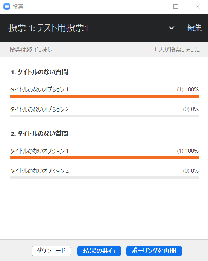Select question 2 orange 100% progress bar

tap(104, 158)
